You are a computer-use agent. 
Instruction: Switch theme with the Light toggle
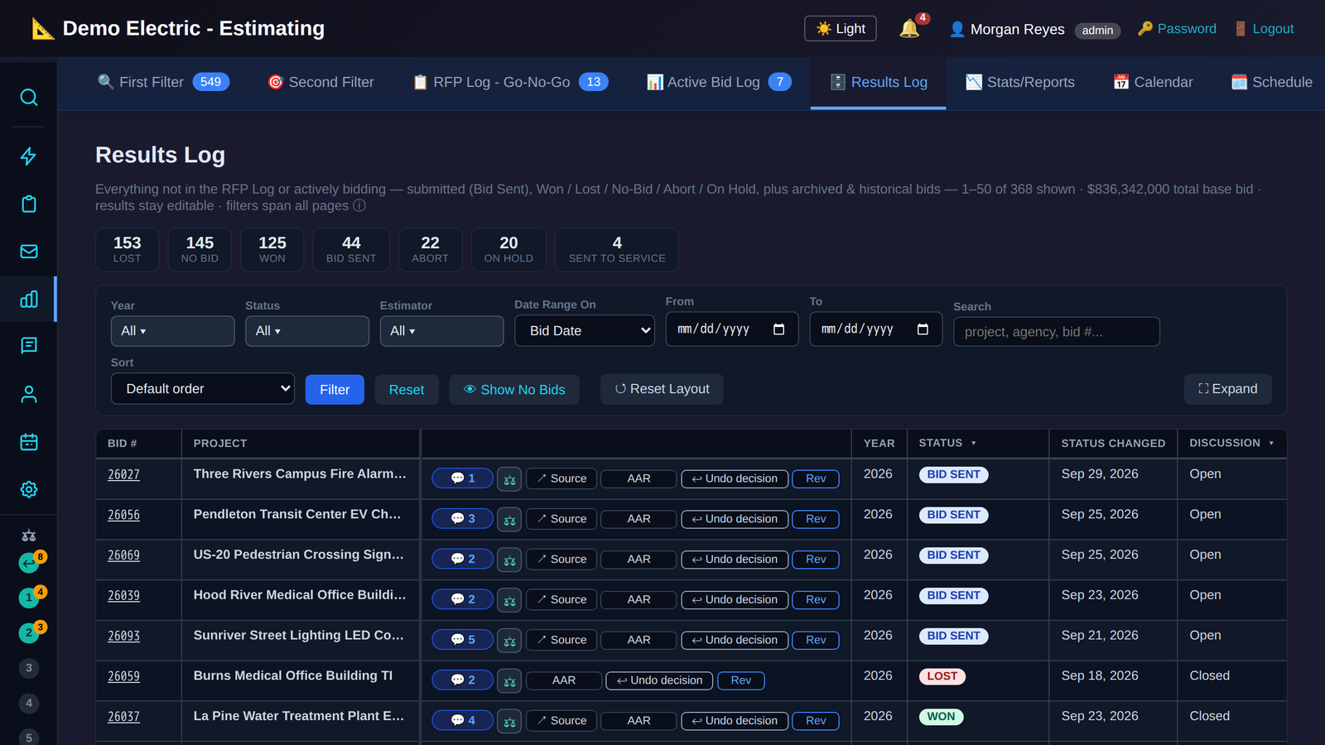840,29
